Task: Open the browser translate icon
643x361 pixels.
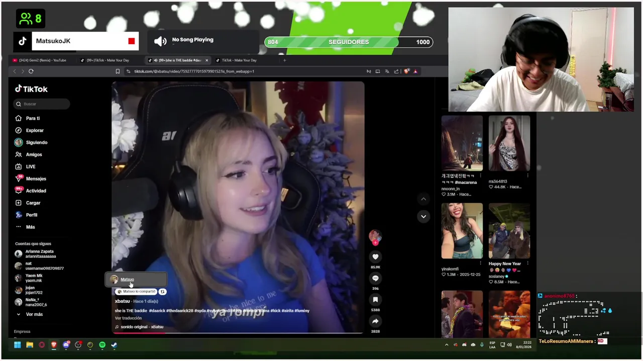Action: [x=387, y=71]
